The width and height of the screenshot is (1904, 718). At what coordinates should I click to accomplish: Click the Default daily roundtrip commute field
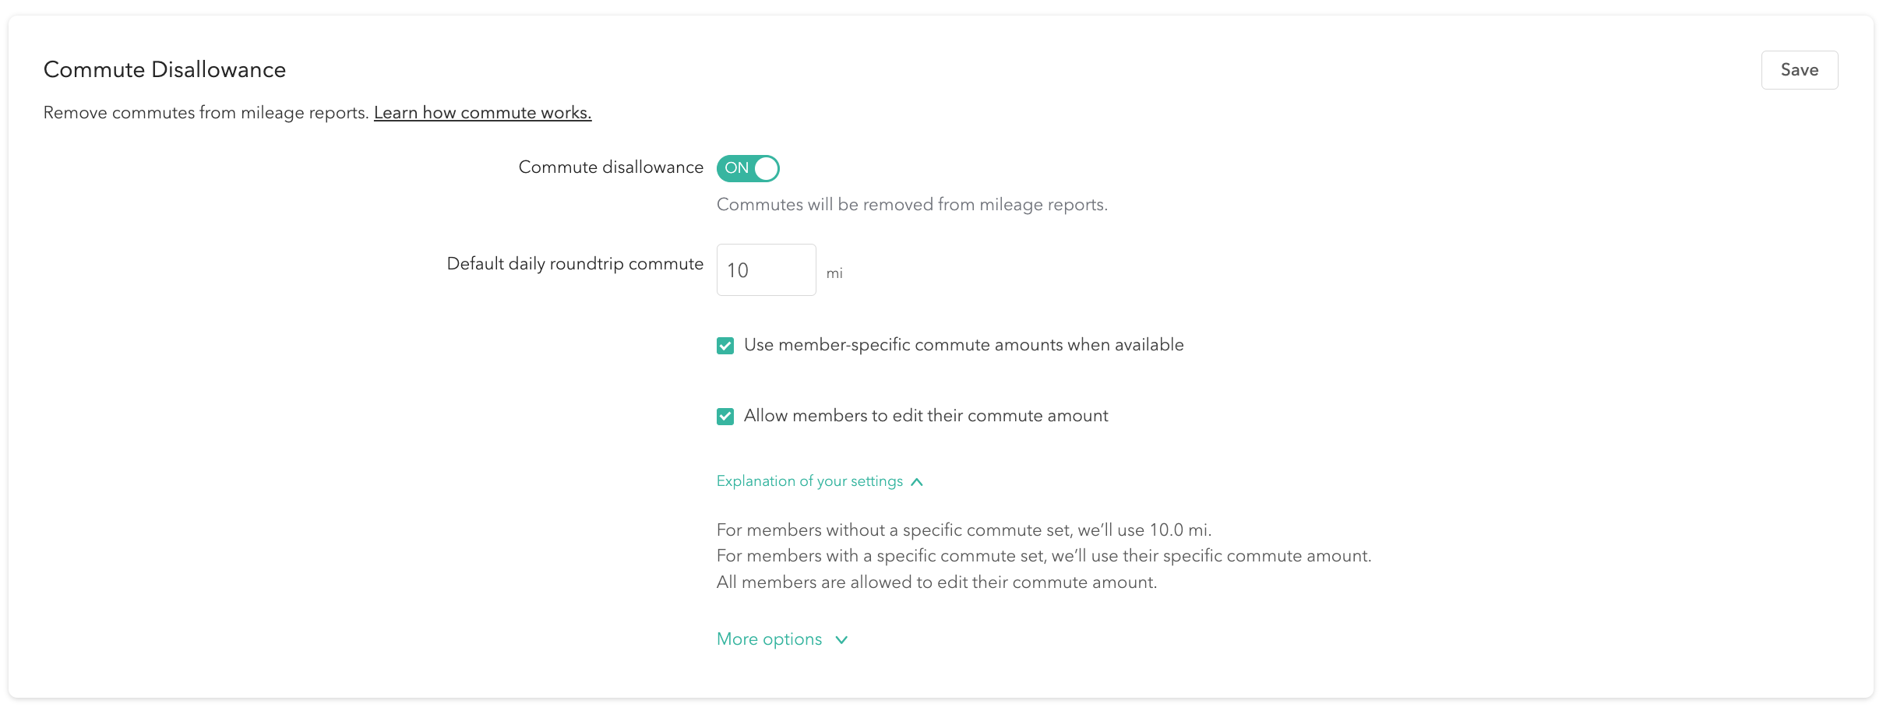pyautogui.click(x=766, y=270)
